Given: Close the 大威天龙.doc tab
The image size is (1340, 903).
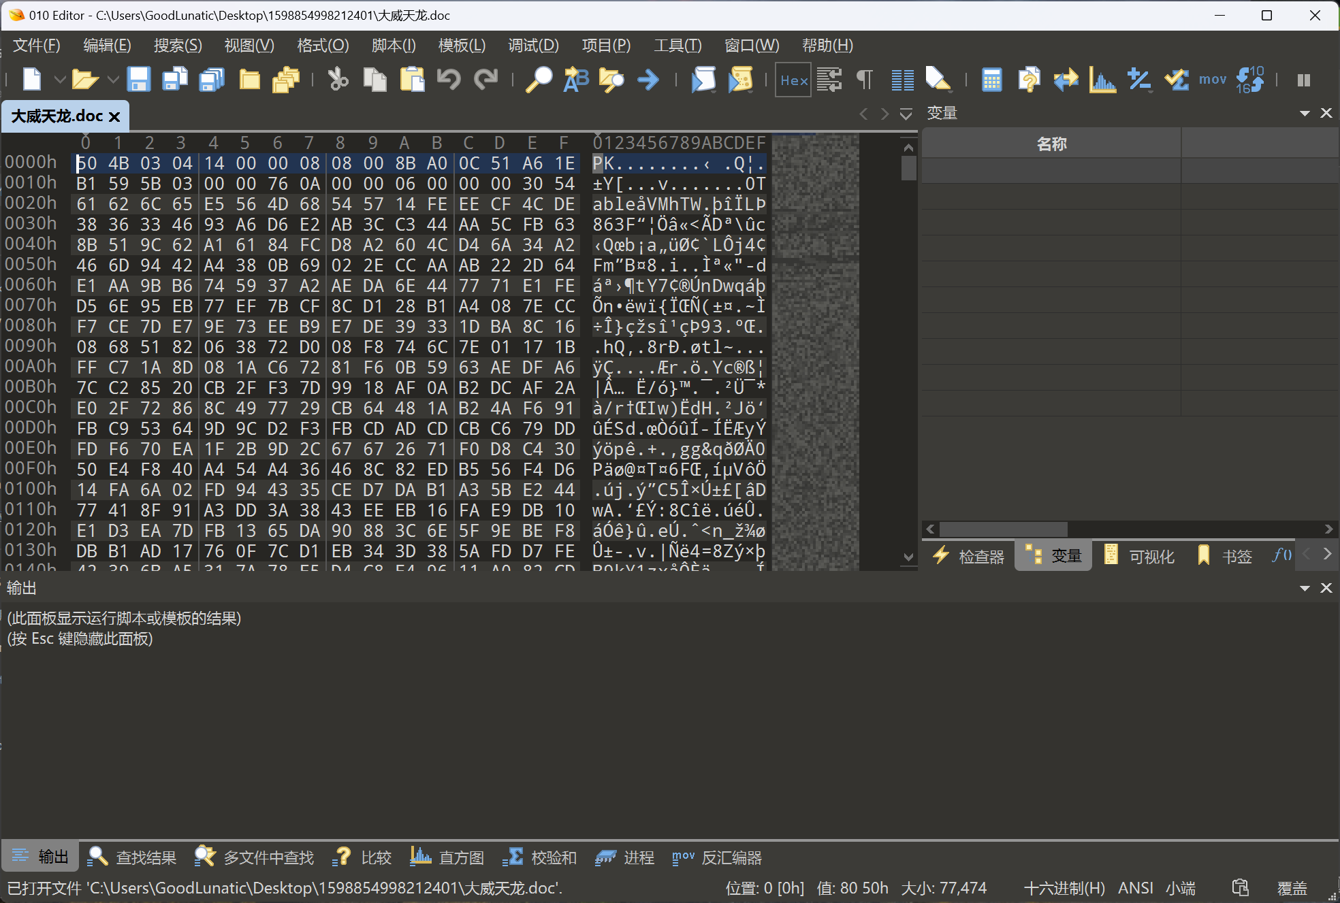Looking at the screenshot, I should [114, 116].
